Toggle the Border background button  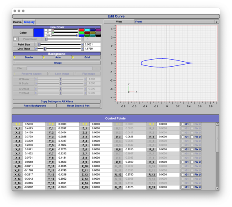click(27, 58)
